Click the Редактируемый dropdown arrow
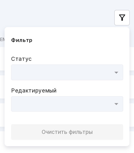This screenshot has height=153, width=134. point(116,104)
